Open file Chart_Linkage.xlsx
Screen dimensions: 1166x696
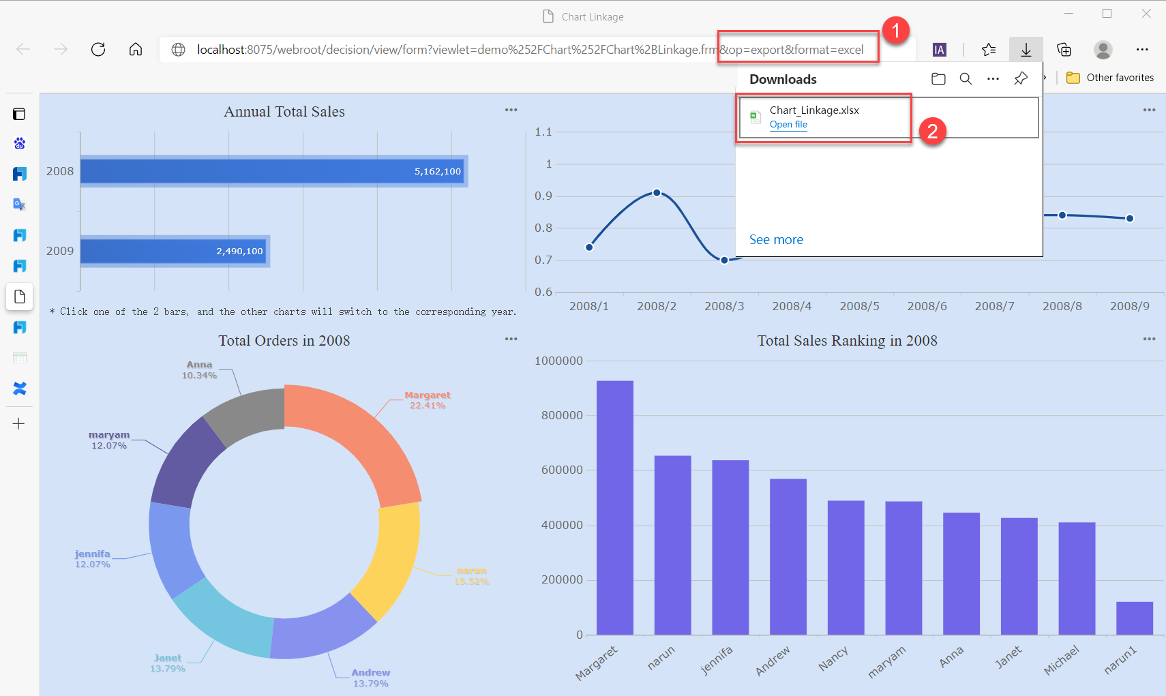788,125
